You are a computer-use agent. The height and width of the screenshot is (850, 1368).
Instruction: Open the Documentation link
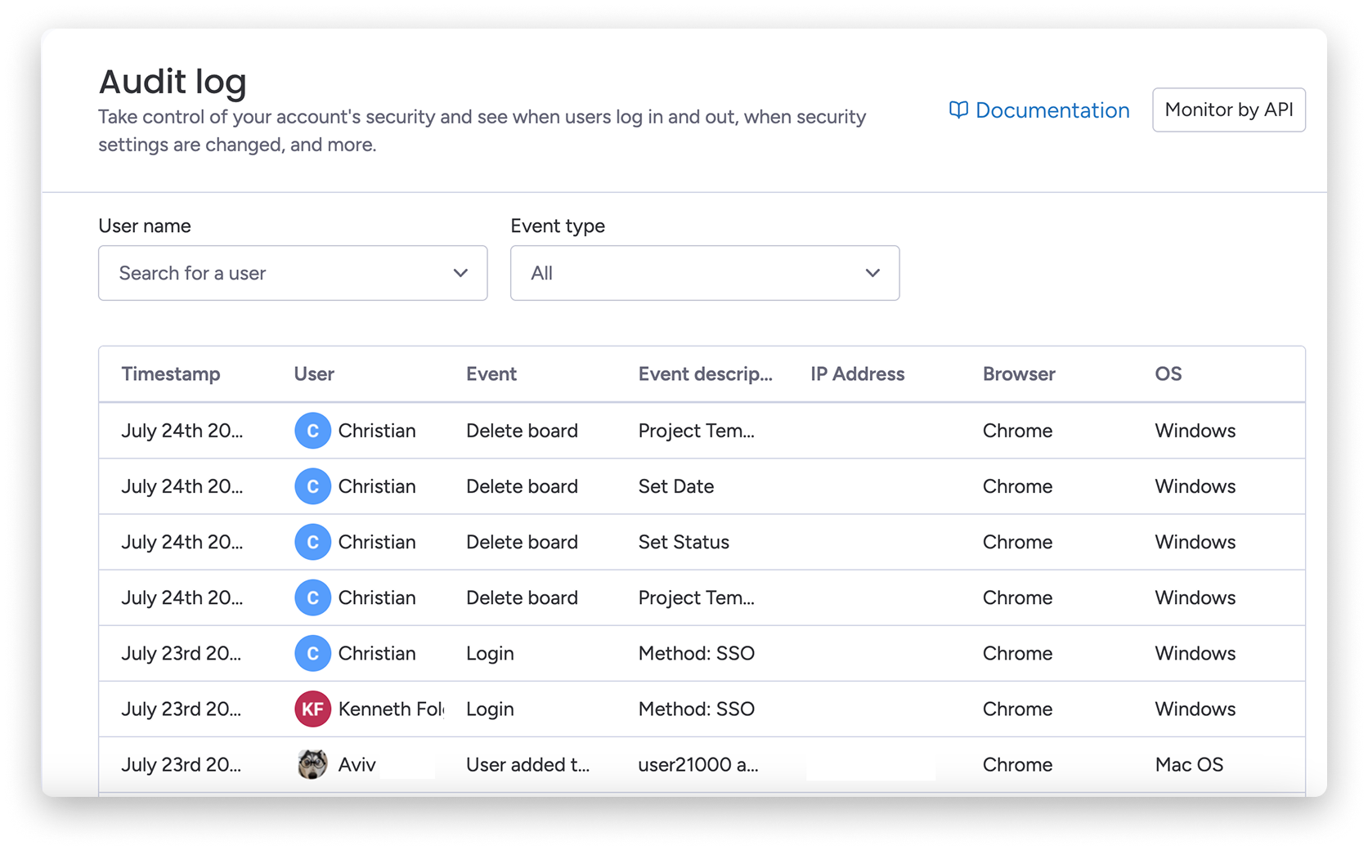[1052, 110]
